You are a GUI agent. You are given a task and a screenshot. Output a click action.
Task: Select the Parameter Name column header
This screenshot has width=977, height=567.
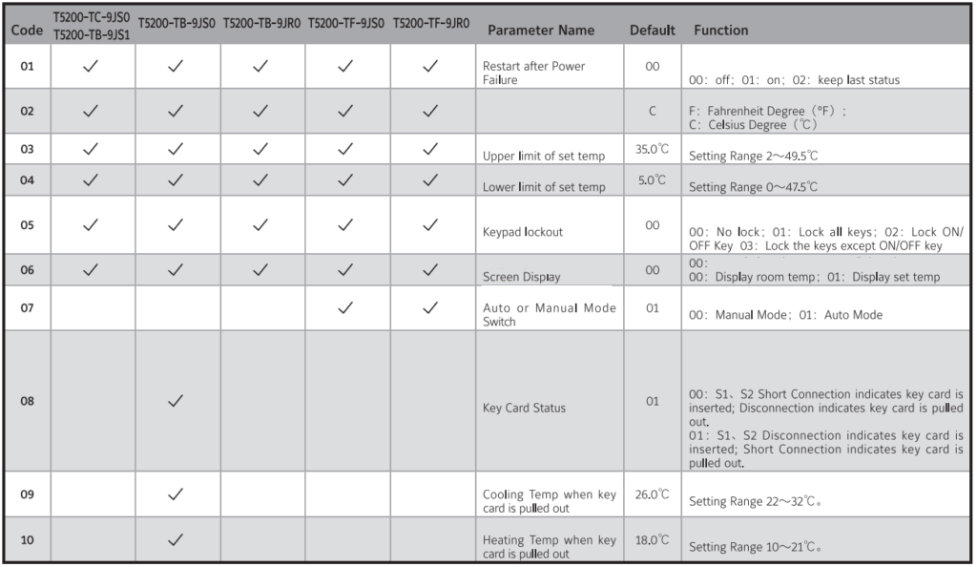(540, 30)
